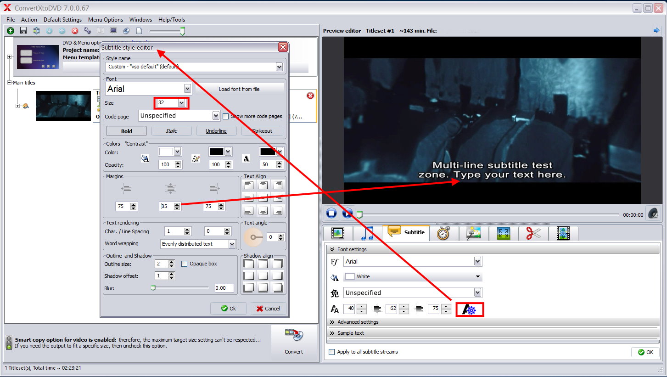This screenshot has width=667, height=377.
Task: Click Ok in Subtitle style editor
Action: click(229, 308)
